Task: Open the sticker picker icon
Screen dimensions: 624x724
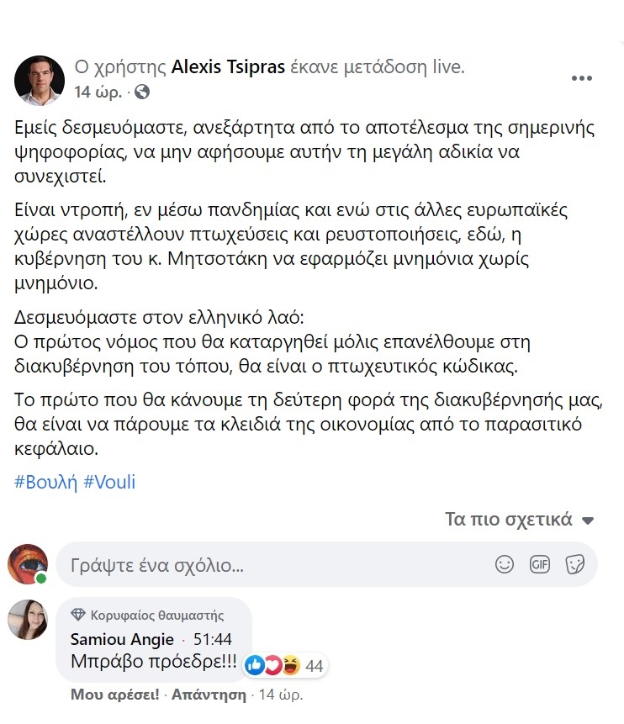Action: [x=575, y=564]
